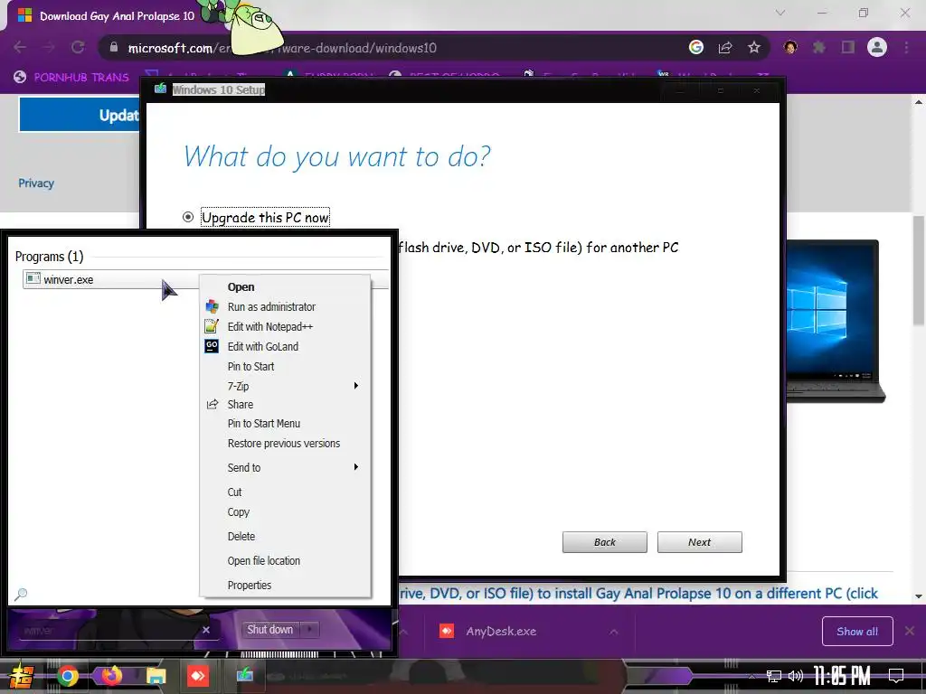Click the lock icon in address bar
Viewport: 926px width, 694px height.
114,47
